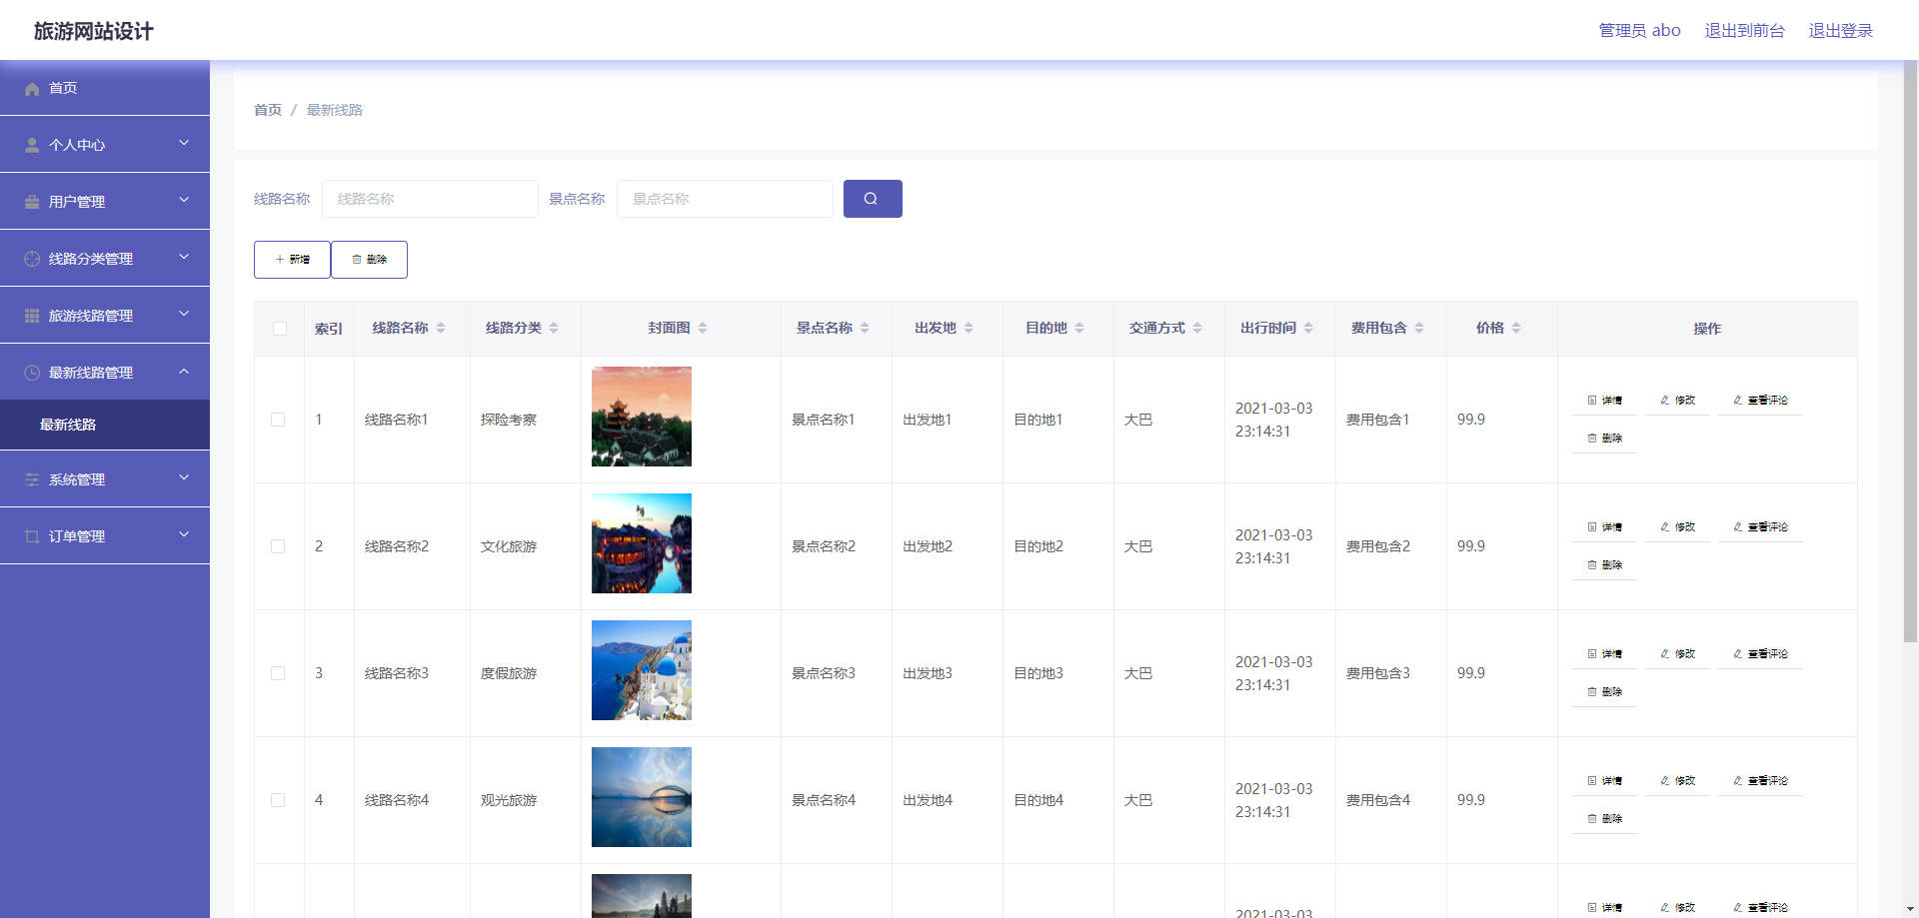Click 首页 breadcrumb link
Screen dimensions: 1919x918
coord(268,110)
